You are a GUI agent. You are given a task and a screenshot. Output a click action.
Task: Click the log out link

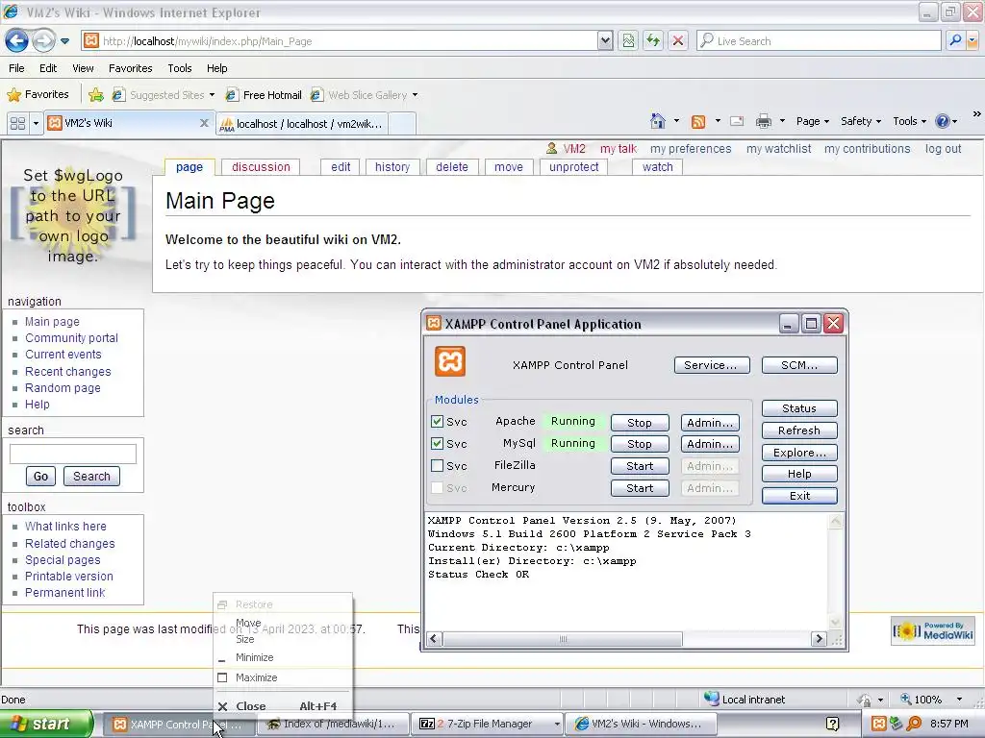coord(943,149)
